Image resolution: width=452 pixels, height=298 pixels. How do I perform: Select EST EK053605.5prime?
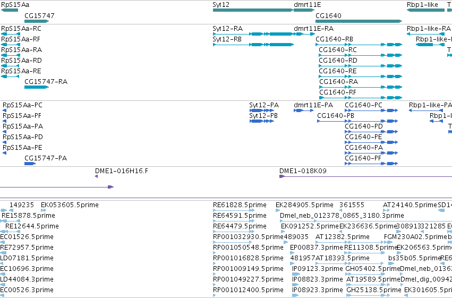70,205
